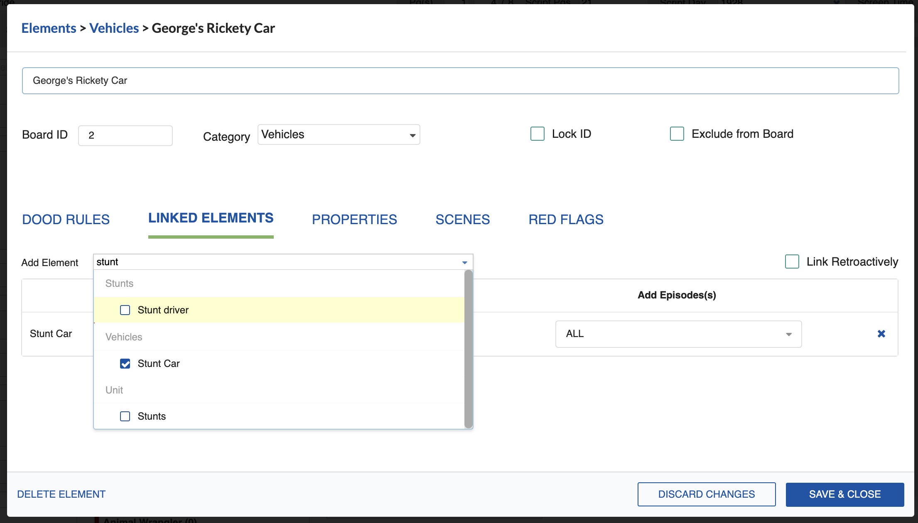
Task: Uncheck the Stunt Car option
Action: [125, 364]
